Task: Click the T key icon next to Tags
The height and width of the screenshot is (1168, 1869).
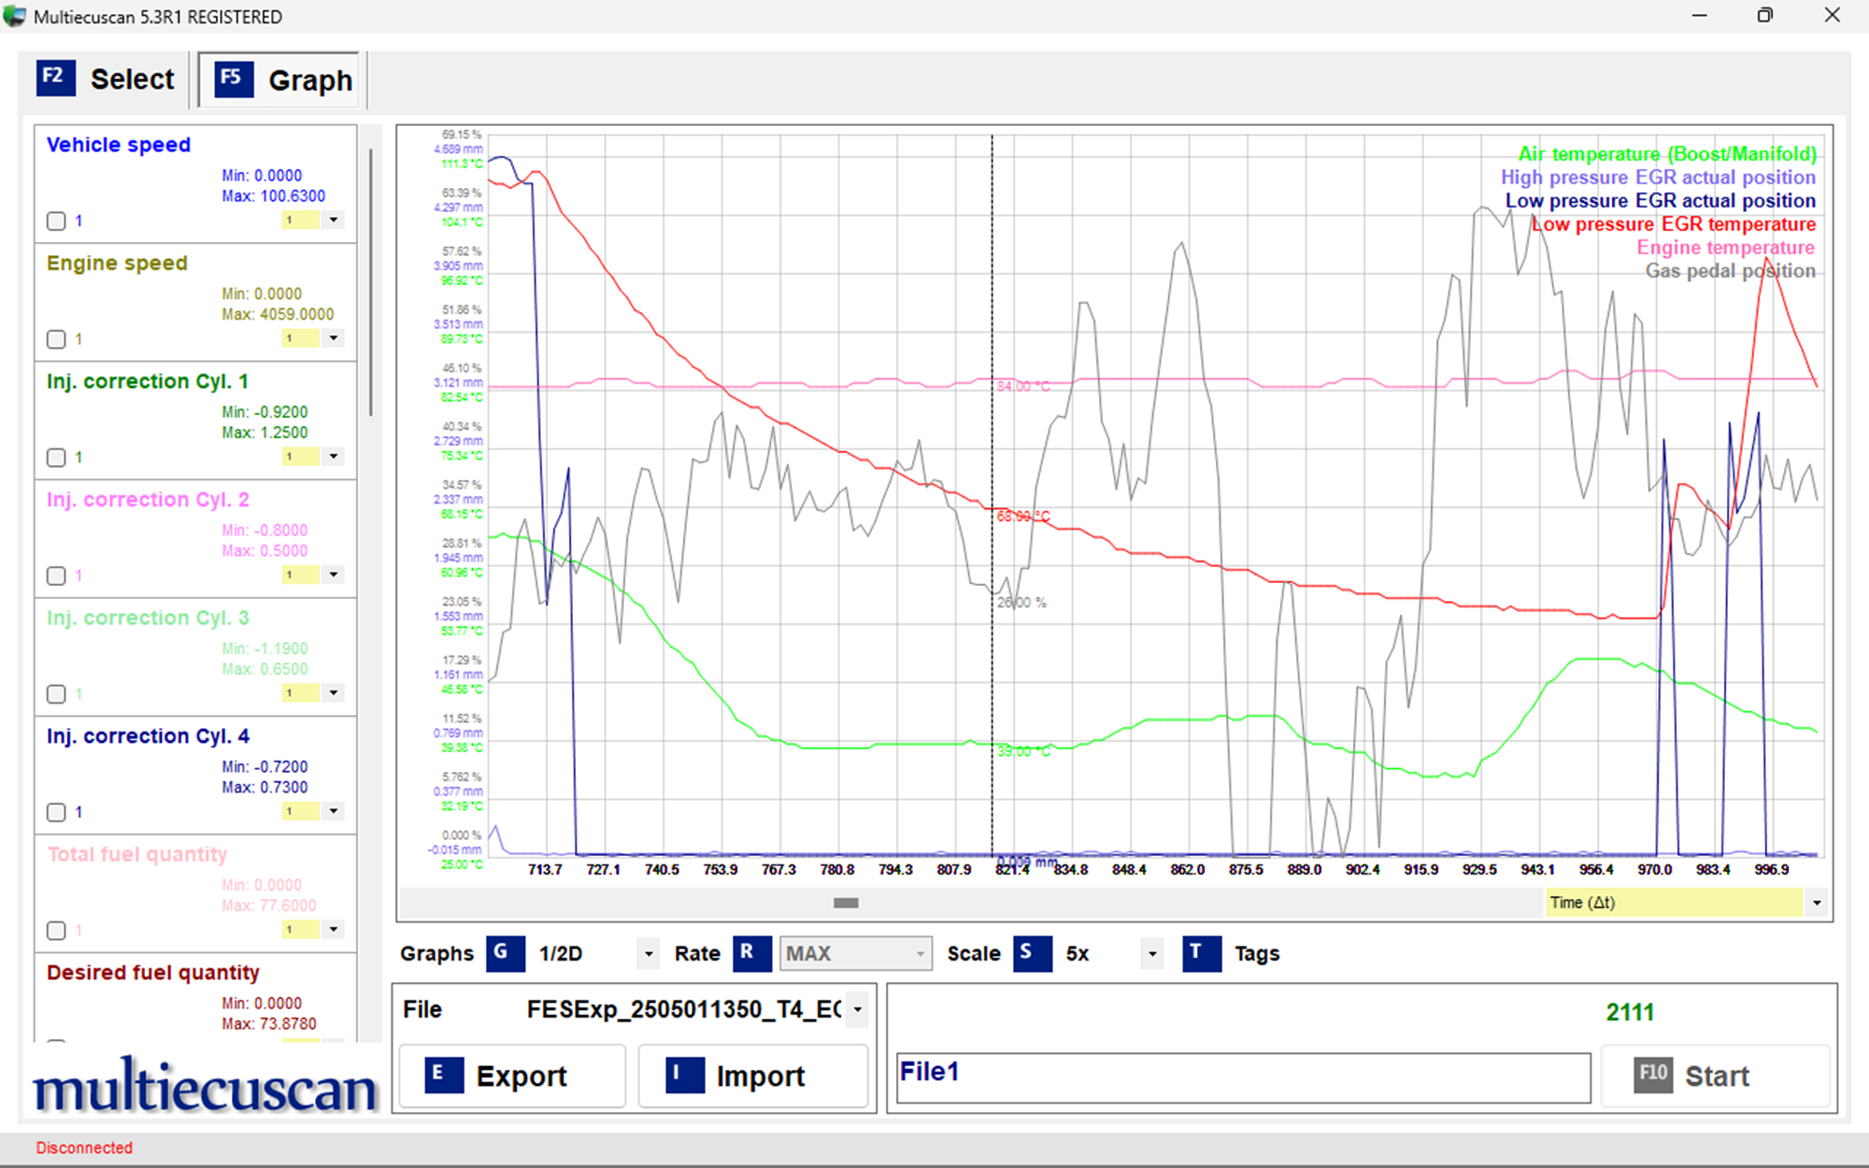Action: tap(1202, 953)
